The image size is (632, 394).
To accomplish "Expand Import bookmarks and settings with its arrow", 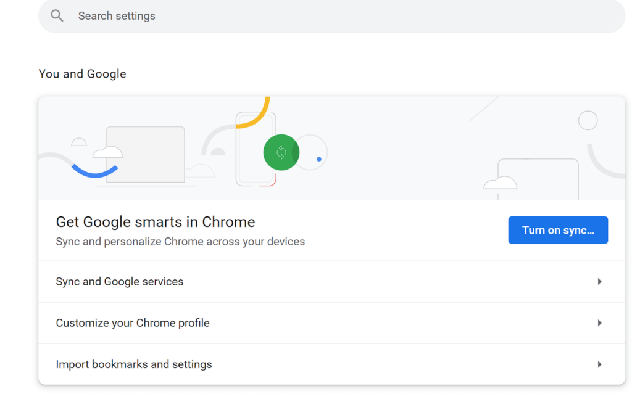I will 599,364.
